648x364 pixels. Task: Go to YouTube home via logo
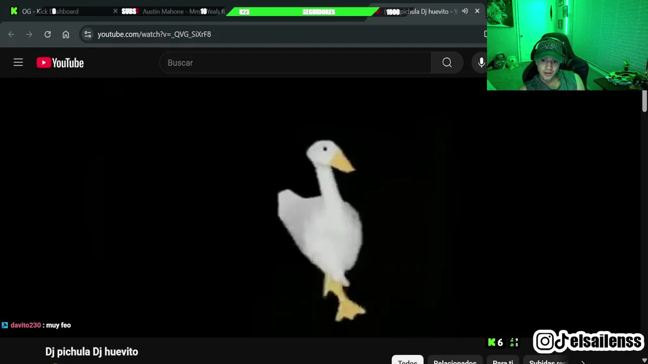pyautogui.click(x=60, y=63)
